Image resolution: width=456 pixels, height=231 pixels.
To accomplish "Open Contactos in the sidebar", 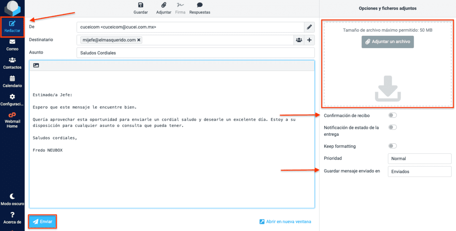I will point(12,64).
